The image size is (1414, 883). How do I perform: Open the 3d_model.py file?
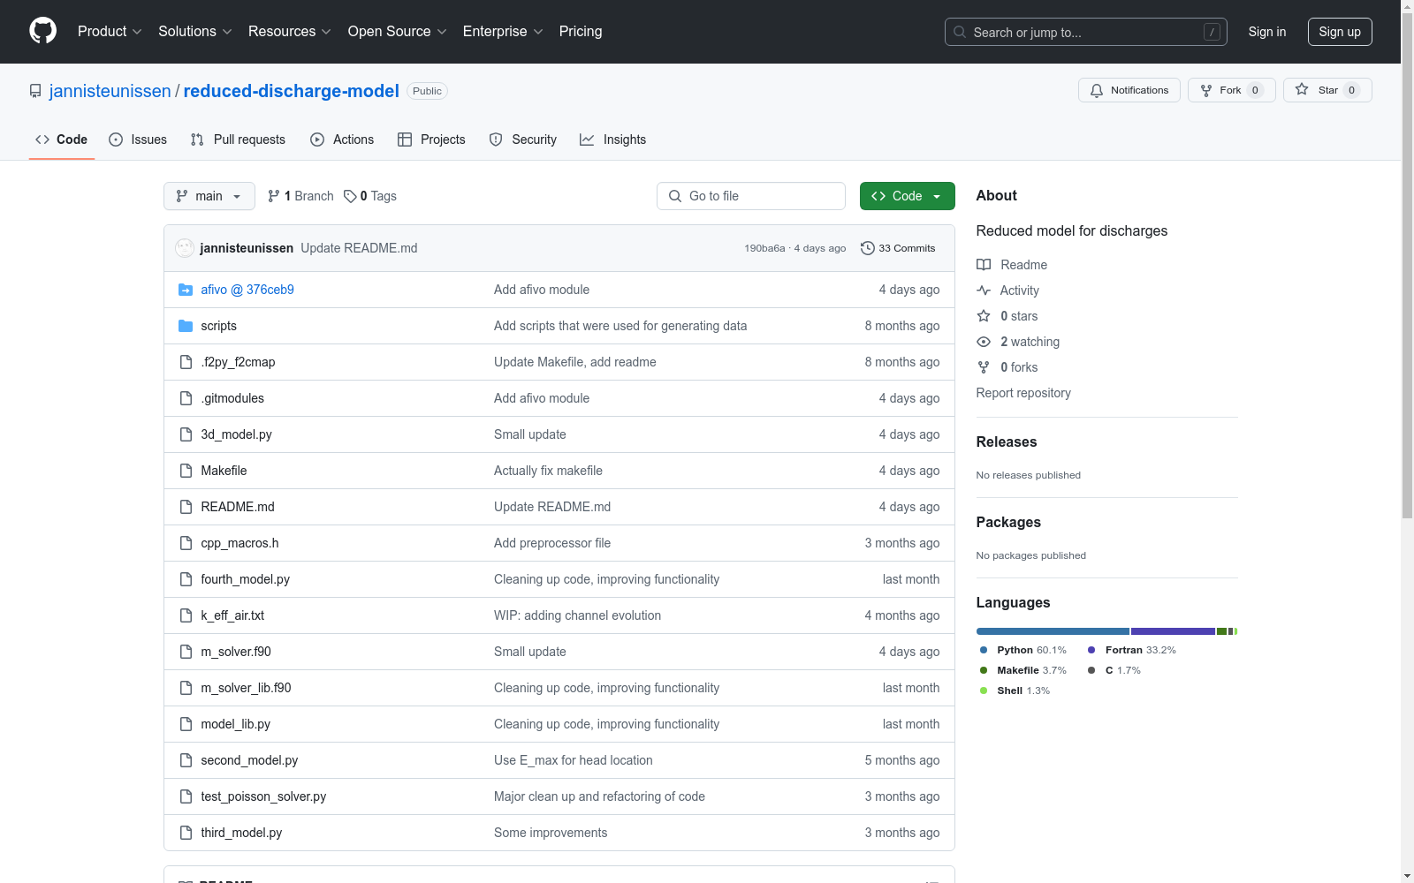coord(236,434)
